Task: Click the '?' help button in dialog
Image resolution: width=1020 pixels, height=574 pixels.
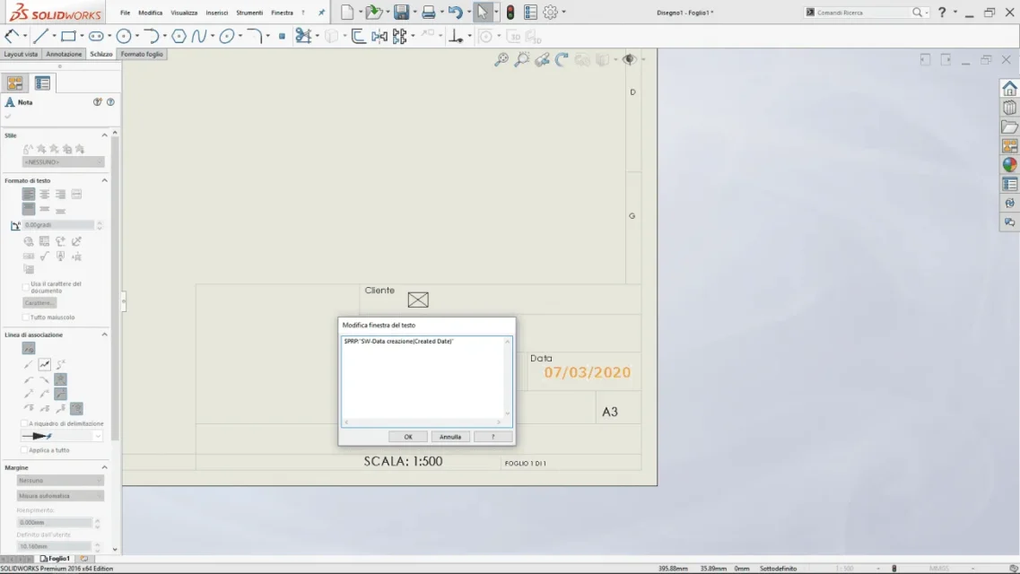Action: point(493,437)
